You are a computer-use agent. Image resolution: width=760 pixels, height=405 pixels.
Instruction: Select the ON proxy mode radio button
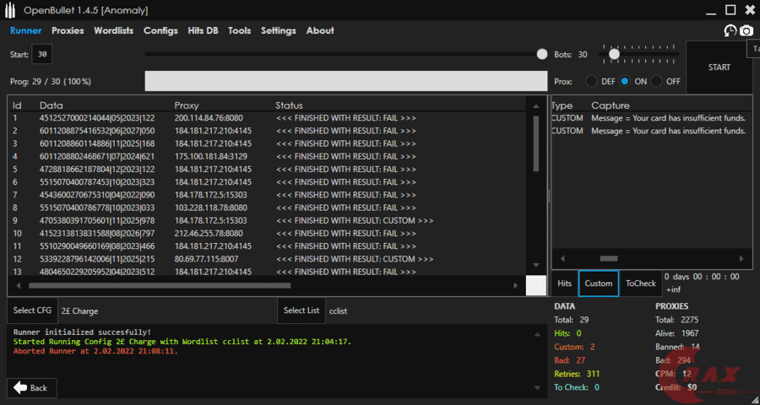click(x=625, y=82)
